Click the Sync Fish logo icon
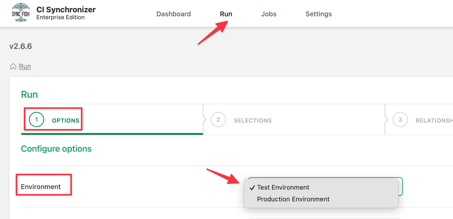Viewport: 453px width, 219px height. [21, 13]
